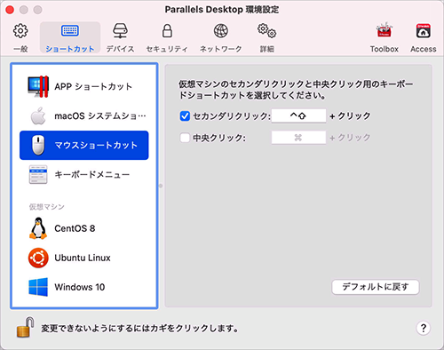444x350 pixels.
Task: Open the デバイス devices icon
Action: 120,31
